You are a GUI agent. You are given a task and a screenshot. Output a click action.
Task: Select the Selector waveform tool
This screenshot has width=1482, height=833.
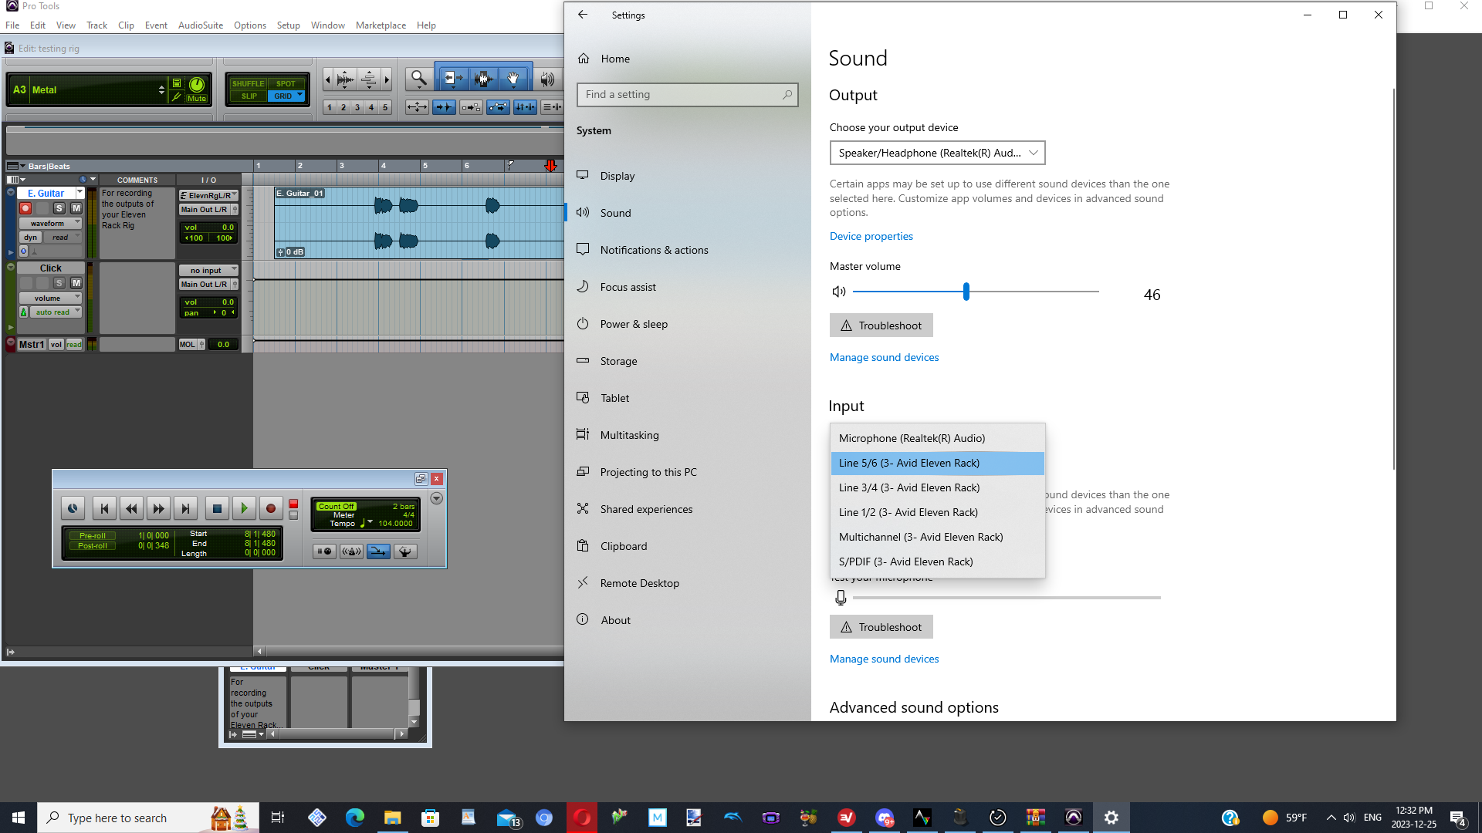coord(484,78)
